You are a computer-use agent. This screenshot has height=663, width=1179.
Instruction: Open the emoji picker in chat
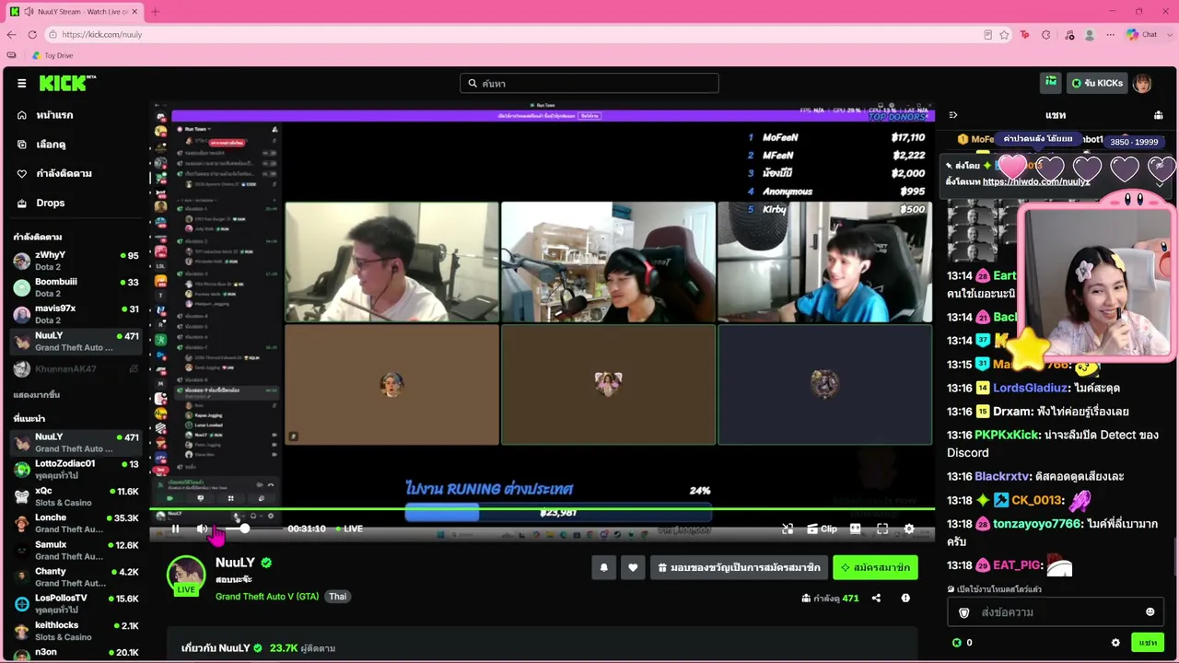[x=1150, y=612]
